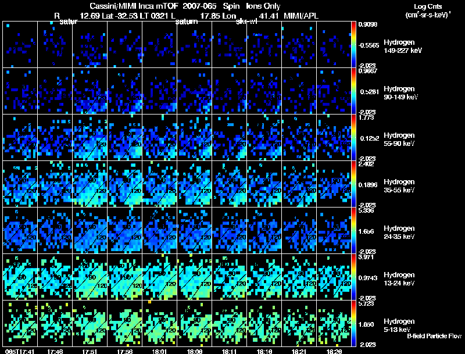Click the 17:46 time label
The width and height of the screenshot is (465, 354).
(55, 352)
